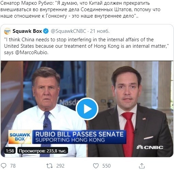174x170 pixels.
Task: Click the blue verified badge
Action: click(x=46, y=31)
